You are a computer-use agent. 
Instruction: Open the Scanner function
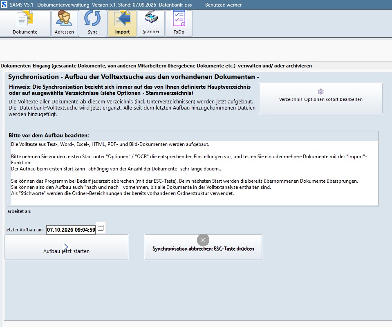151,23
